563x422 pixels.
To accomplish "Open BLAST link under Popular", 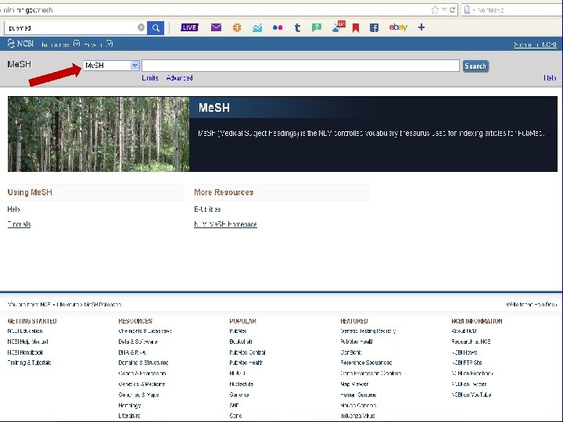I will [x=238, y=374].
